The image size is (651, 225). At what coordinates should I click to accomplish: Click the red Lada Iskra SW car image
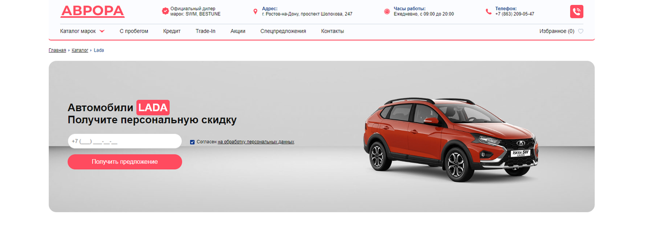coord(452,140)
